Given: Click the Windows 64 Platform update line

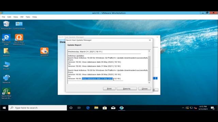Looking at the screenshot, I should pyautogui.click(x=108, y=70).
